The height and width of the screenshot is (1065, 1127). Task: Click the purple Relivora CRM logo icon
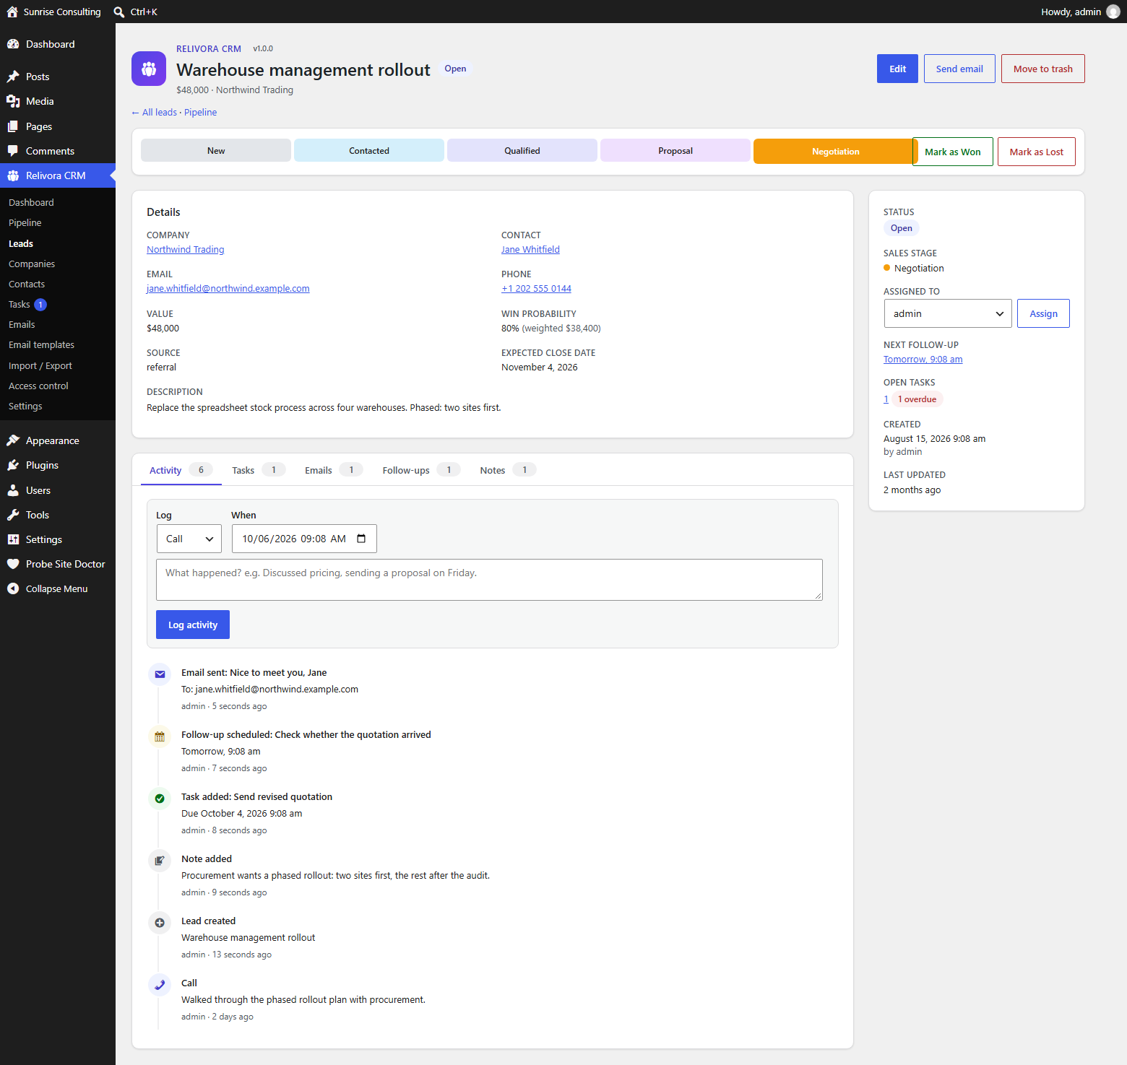pyautogui.click(x=149, y=69)
